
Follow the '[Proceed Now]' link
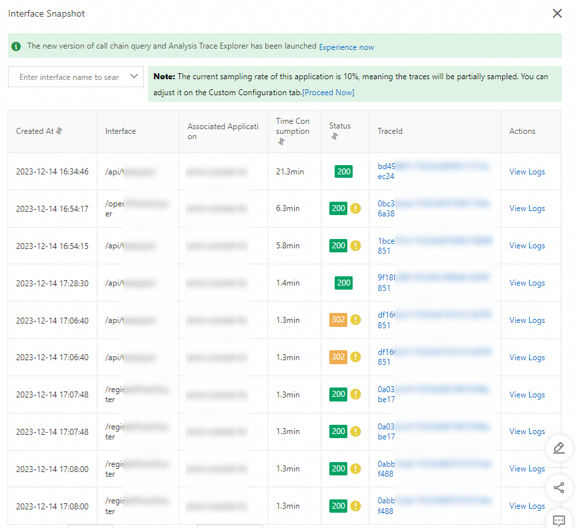pyautogui.click(x=328, y=93)
